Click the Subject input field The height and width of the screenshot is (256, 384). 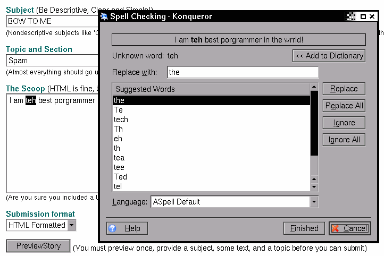pos(52,22)
